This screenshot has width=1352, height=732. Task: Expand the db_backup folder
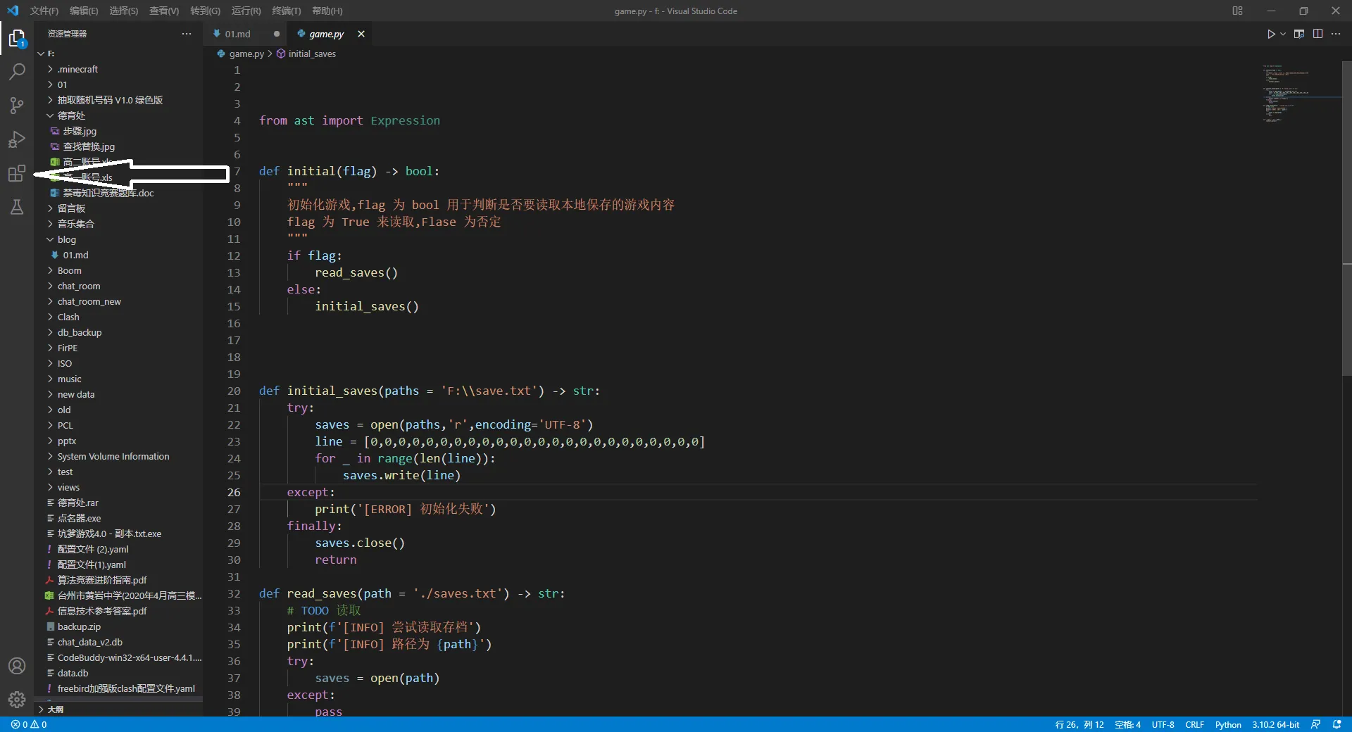pos(118,332)
